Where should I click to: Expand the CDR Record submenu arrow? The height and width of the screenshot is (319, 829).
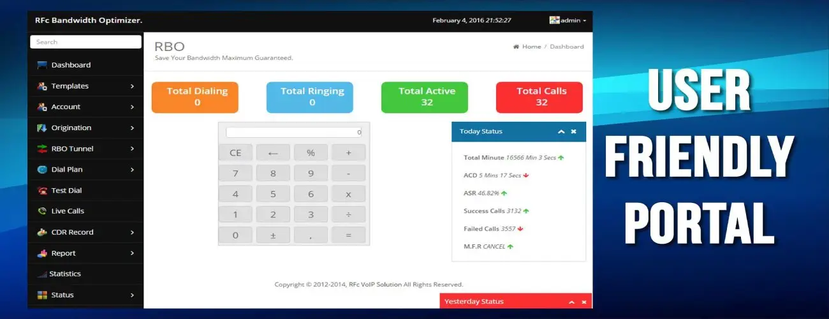132,232
